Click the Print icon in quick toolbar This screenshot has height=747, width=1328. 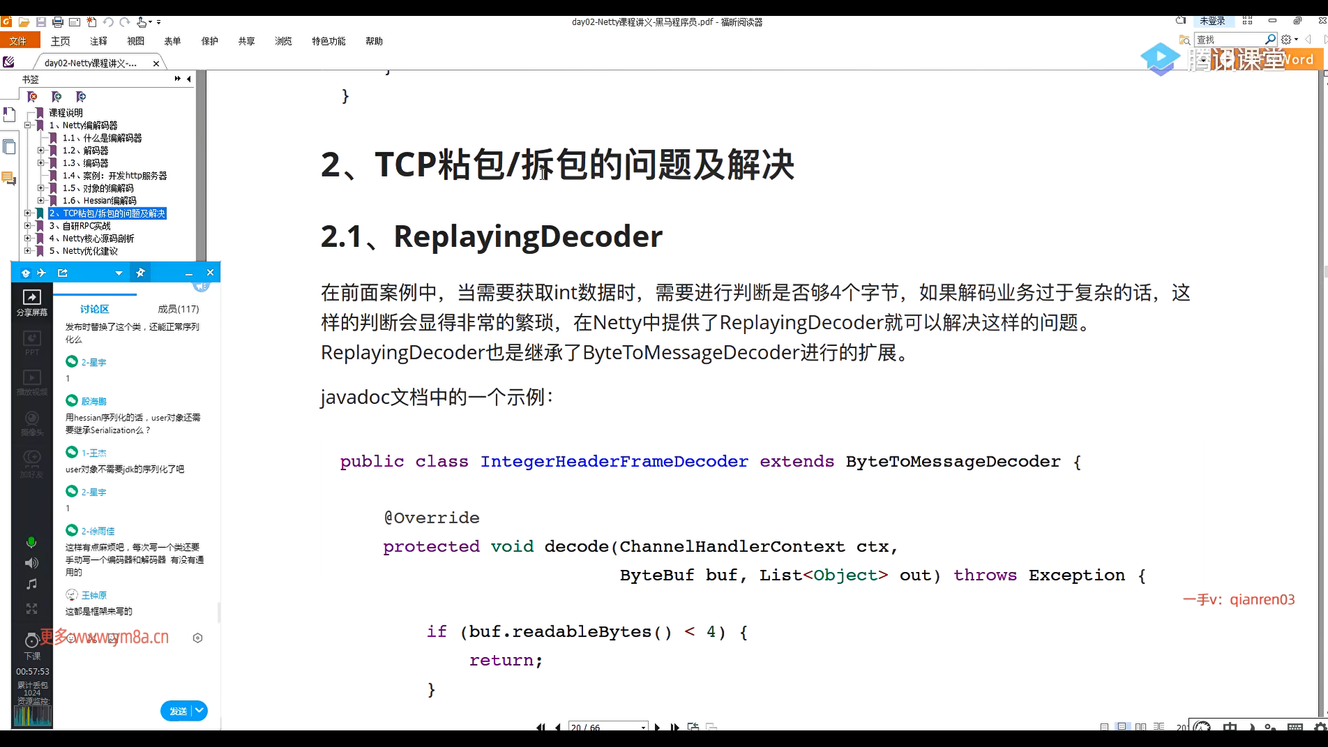point(58,22)
